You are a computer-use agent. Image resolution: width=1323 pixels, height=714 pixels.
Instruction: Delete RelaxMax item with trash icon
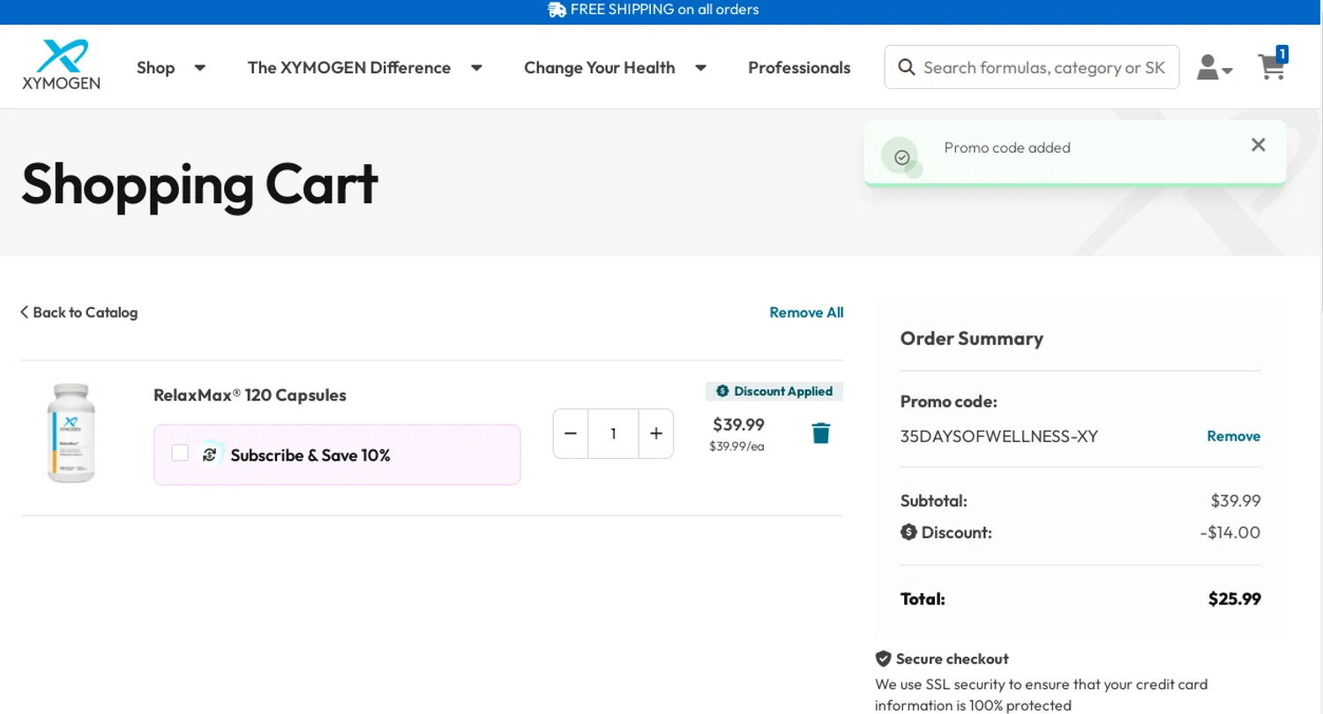[x=821, y=432]
